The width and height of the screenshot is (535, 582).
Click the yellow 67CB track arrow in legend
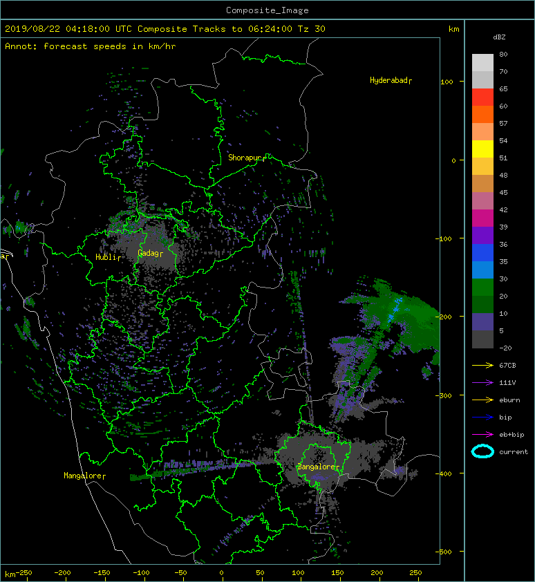[482, 366]
